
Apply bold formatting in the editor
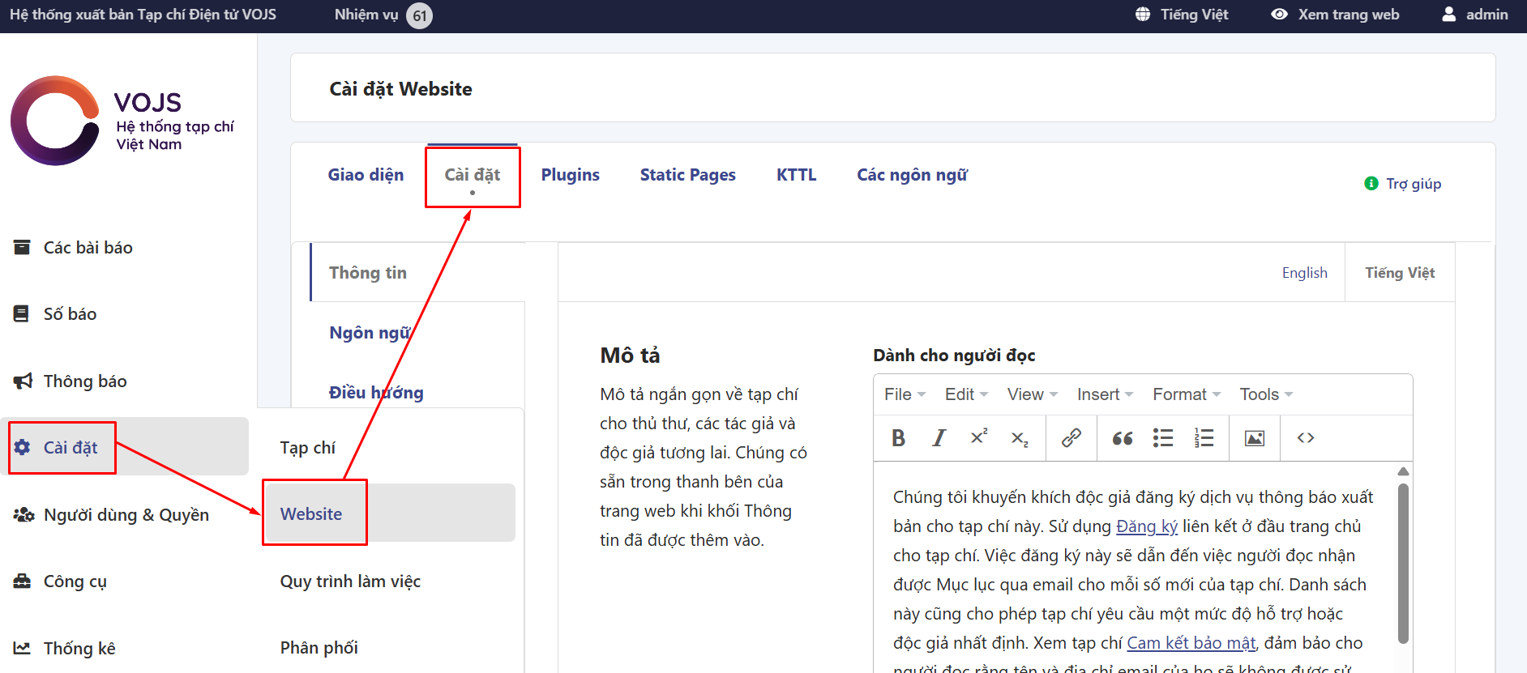[x=898, y=438]
